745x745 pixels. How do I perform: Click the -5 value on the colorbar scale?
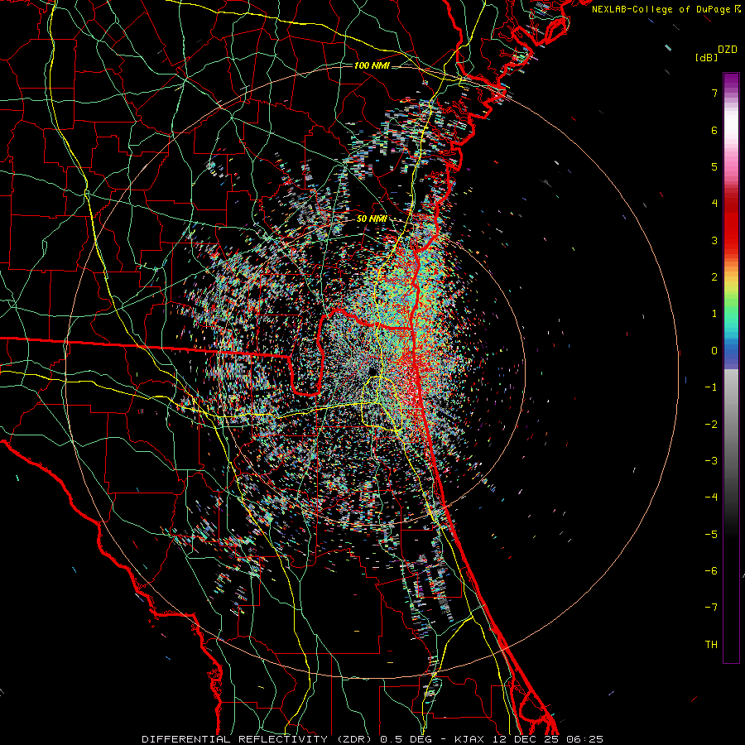pos(711,535)
